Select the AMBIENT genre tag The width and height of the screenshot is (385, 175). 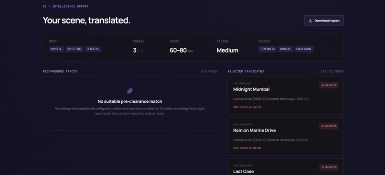coord(285,49)
